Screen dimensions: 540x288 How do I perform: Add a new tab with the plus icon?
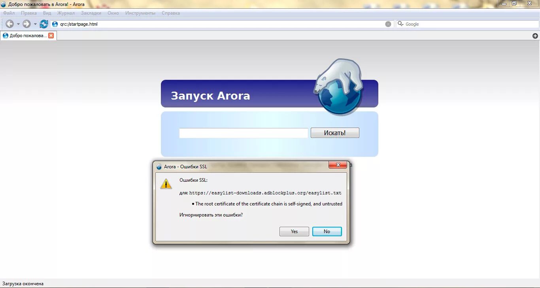pos(535,36)
